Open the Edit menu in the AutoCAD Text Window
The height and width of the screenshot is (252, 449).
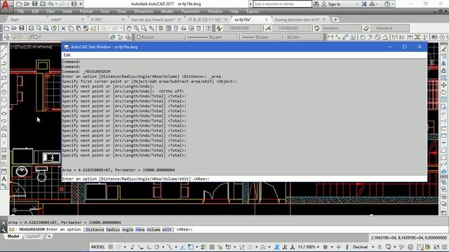click(67, 55)
